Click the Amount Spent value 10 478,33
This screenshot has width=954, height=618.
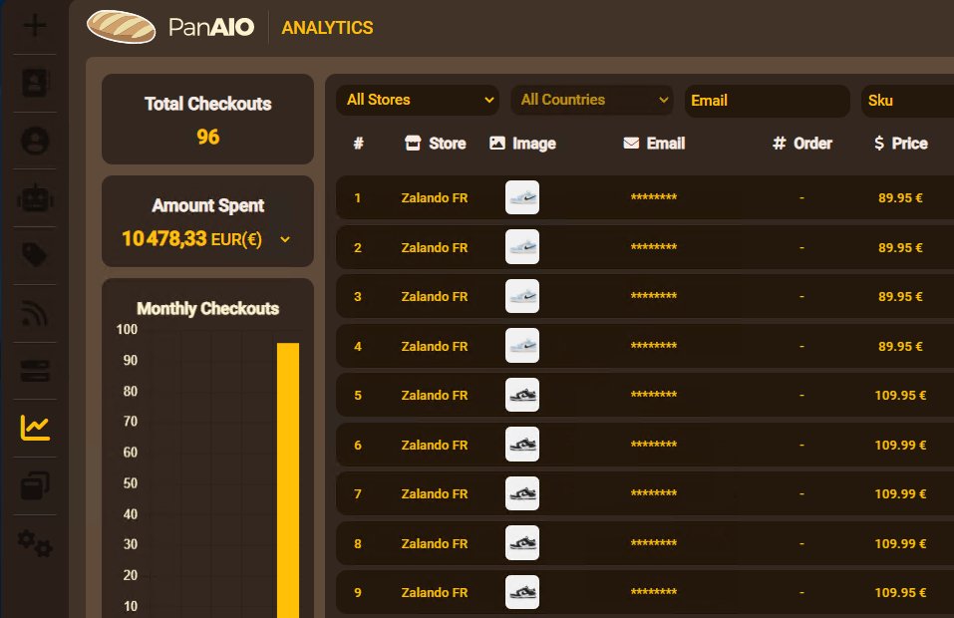164,238
